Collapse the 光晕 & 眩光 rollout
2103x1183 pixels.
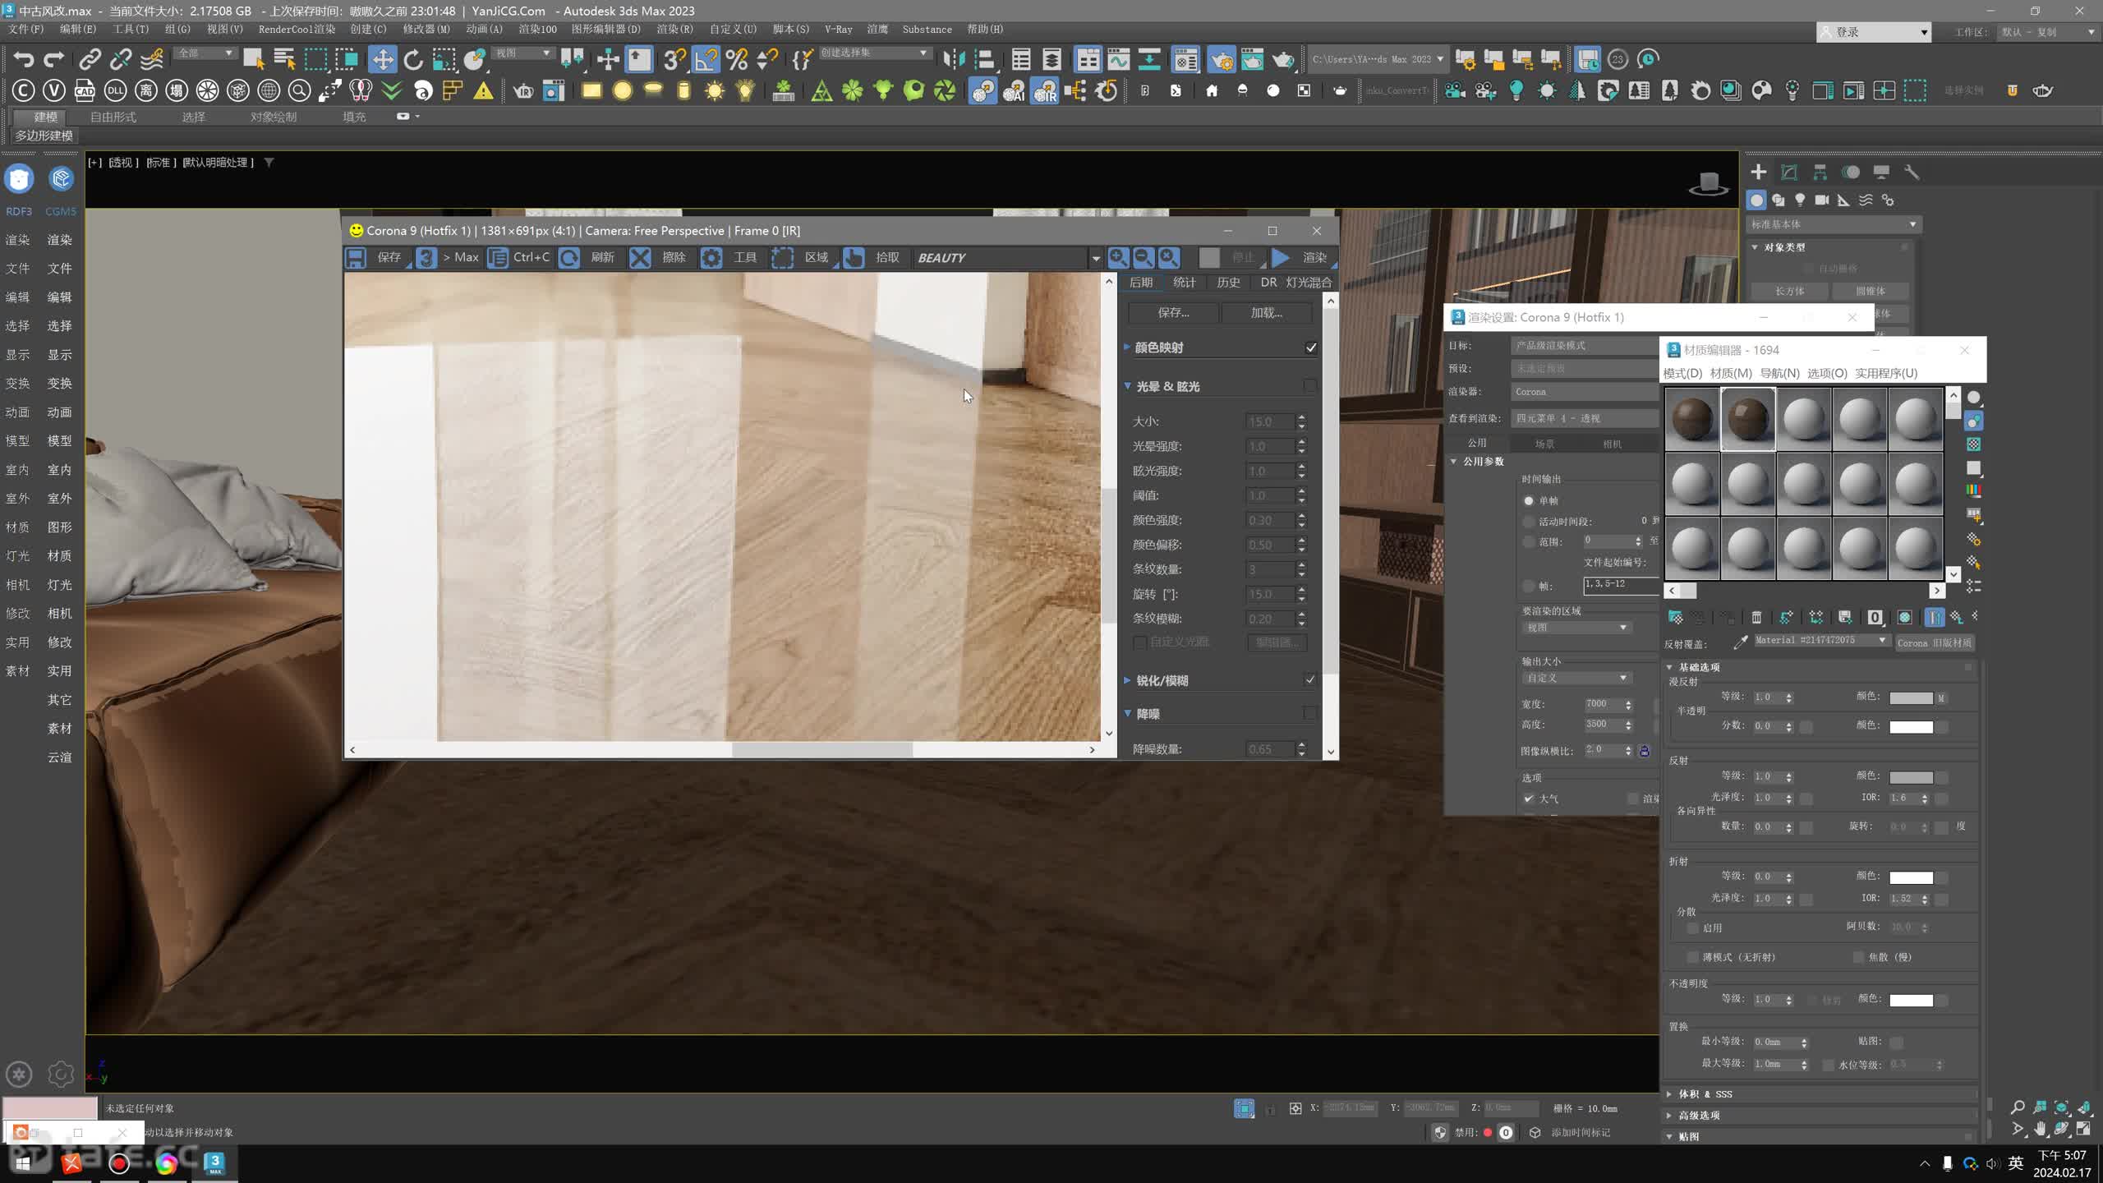pyautogui.click(x=1128, y=386)
